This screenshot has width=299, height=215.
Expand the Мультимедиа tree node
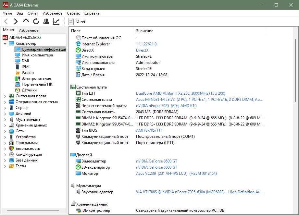click(x=5, y=120)
